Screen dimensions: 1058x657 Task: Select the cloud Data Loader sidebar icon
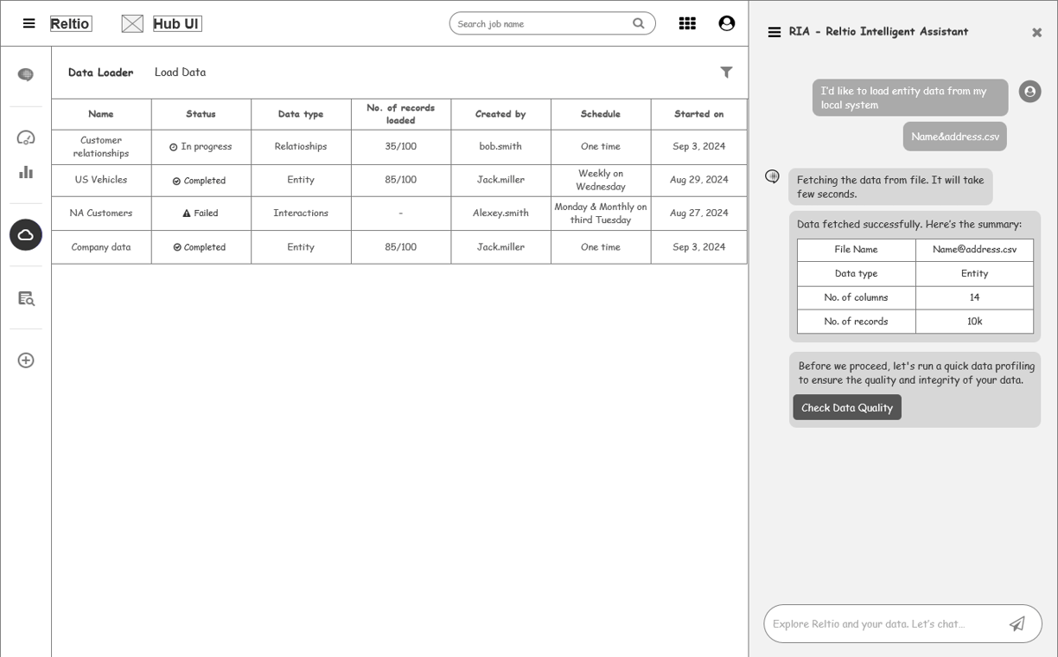click(x=26, y=235)
